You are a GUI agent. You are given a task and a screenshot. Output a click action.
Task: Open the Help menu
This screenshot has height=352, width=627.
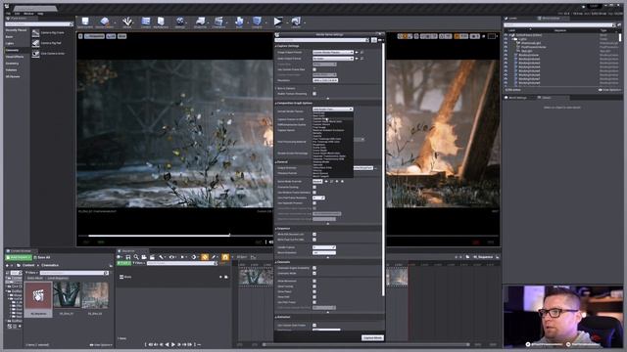[40, 14]
